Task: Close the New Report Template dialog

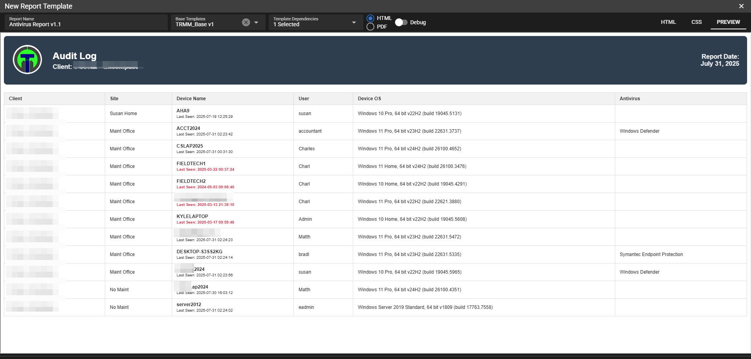Action: click(x=741, y=6)
